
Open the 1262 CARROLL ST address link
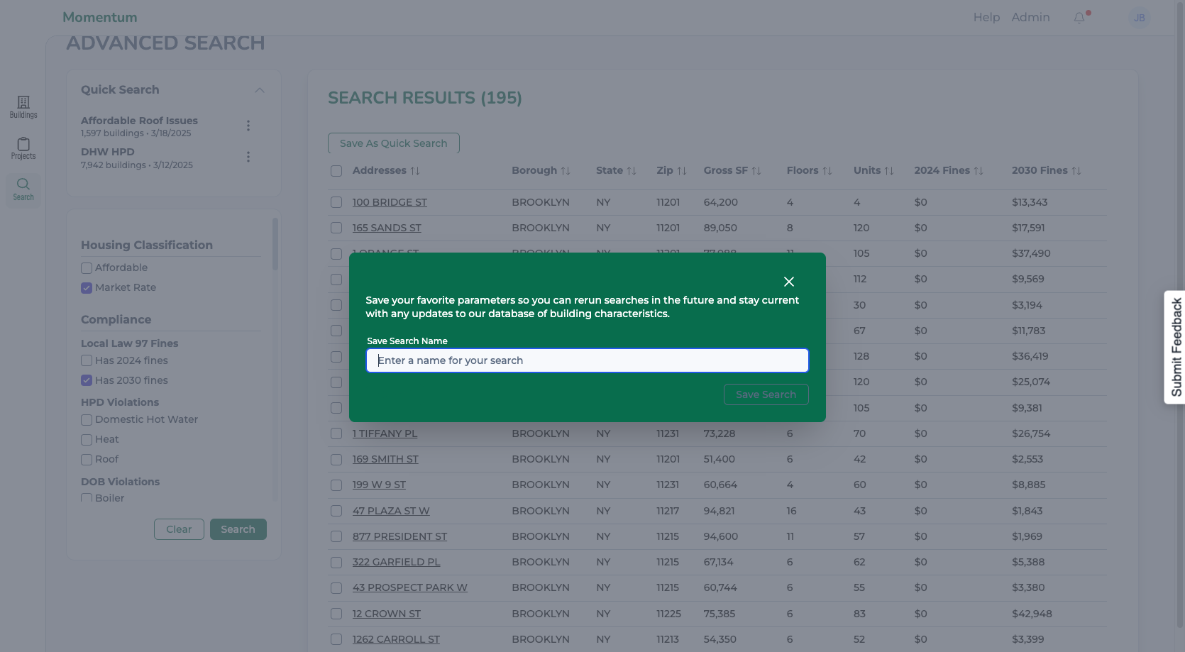(x=396, y=639)
